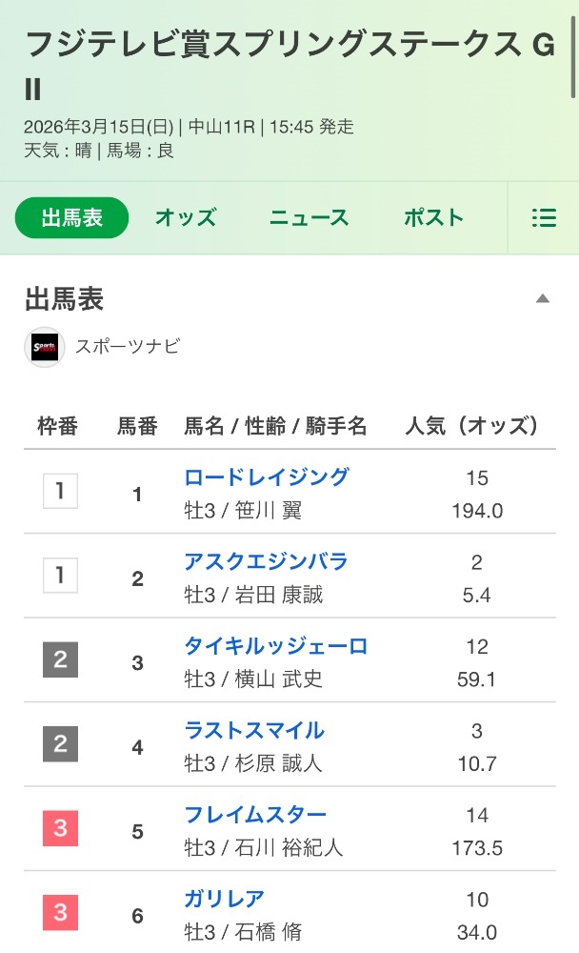Image resolution: width=579 pixels, height=953 pixels.
Task: Open horse link フレイムスター
Action: pyautogui.click(x=255, y=815)
